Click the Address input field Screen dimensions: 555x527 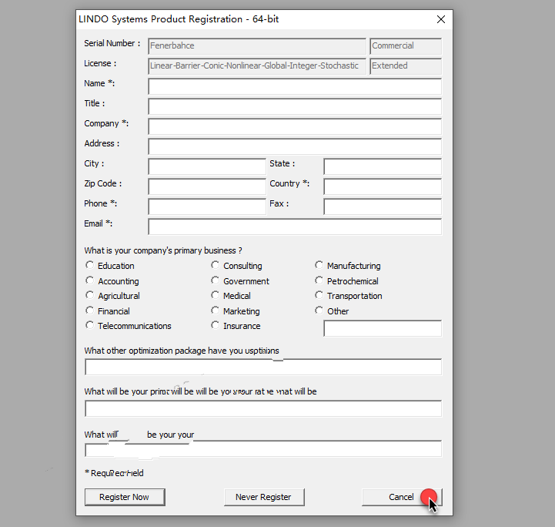(x=295, y=146)
